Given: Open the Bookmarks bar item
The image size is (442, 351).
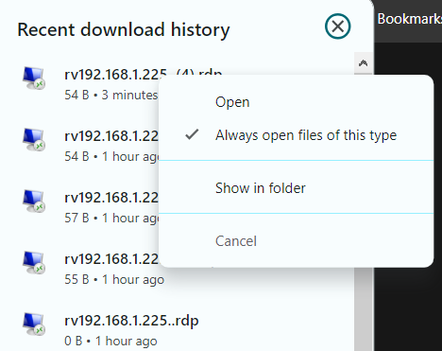Looking at the screenshot, I should (x=409, y=19).
